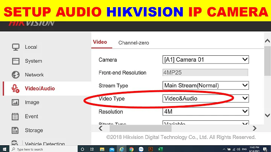Click the Front-end Resolution 4MP25 field

click(206, 73)
